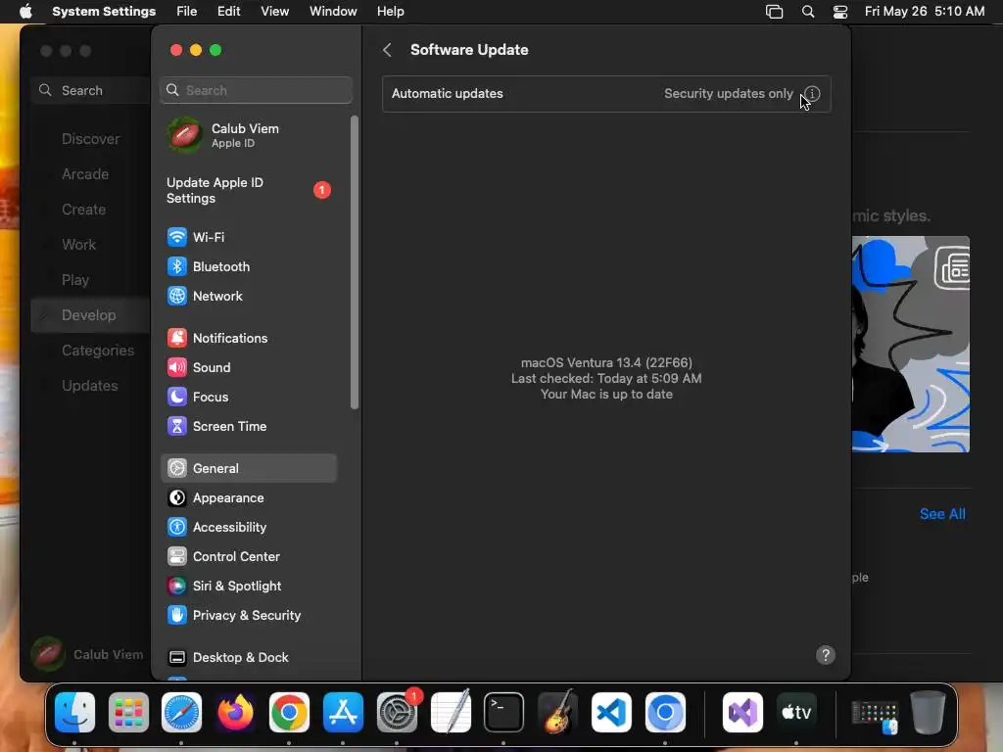Open Appearance settings
Screen dimensions: 1003x752
point(249,497)
